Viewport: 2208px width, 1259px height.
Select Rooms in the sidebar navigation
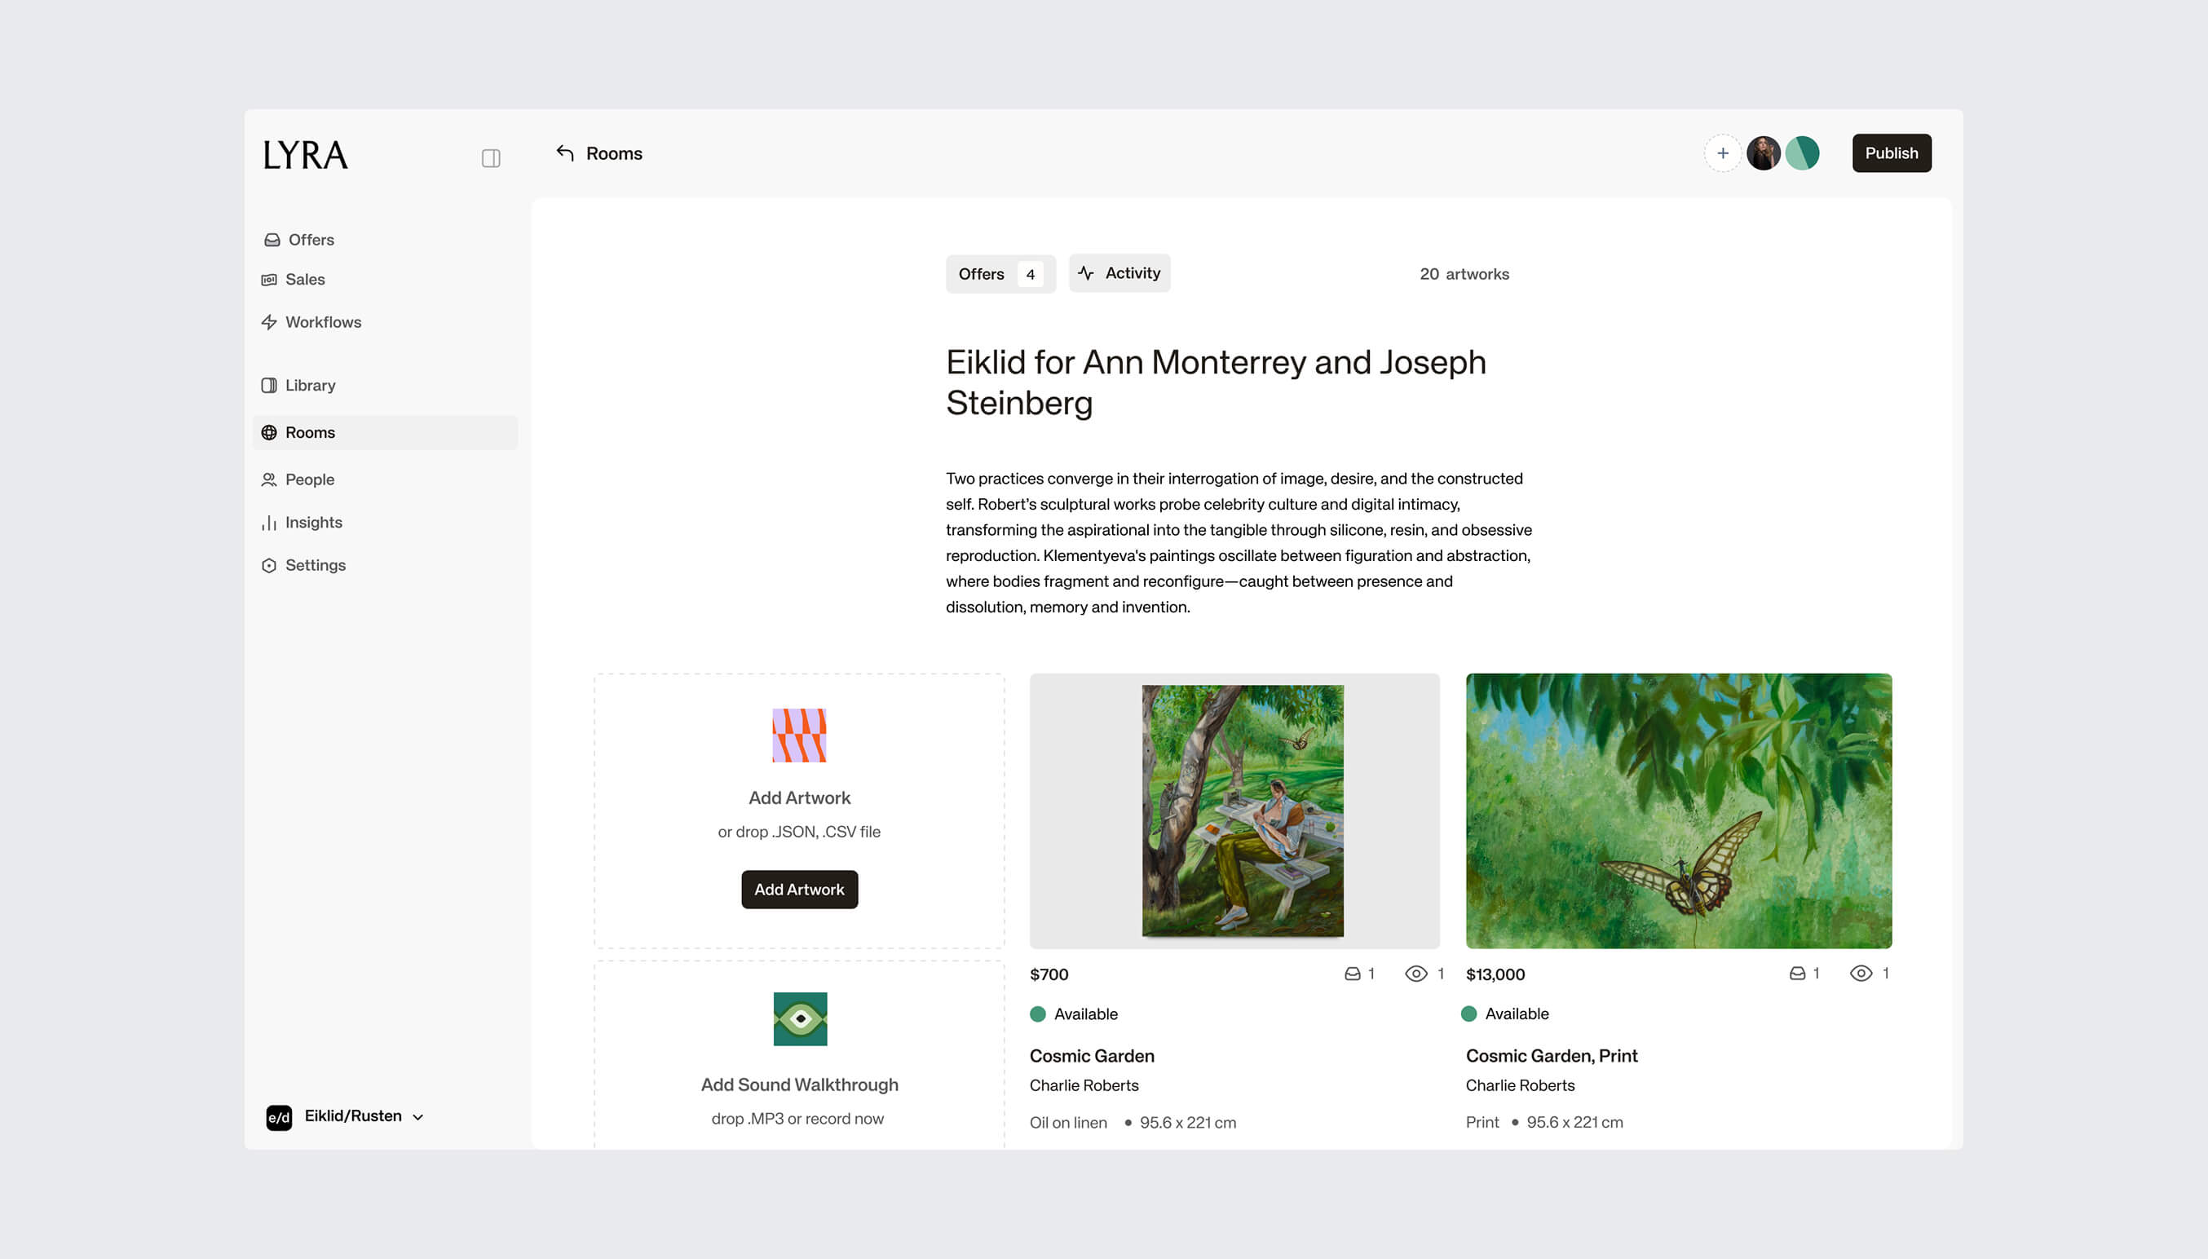point(386,432)
